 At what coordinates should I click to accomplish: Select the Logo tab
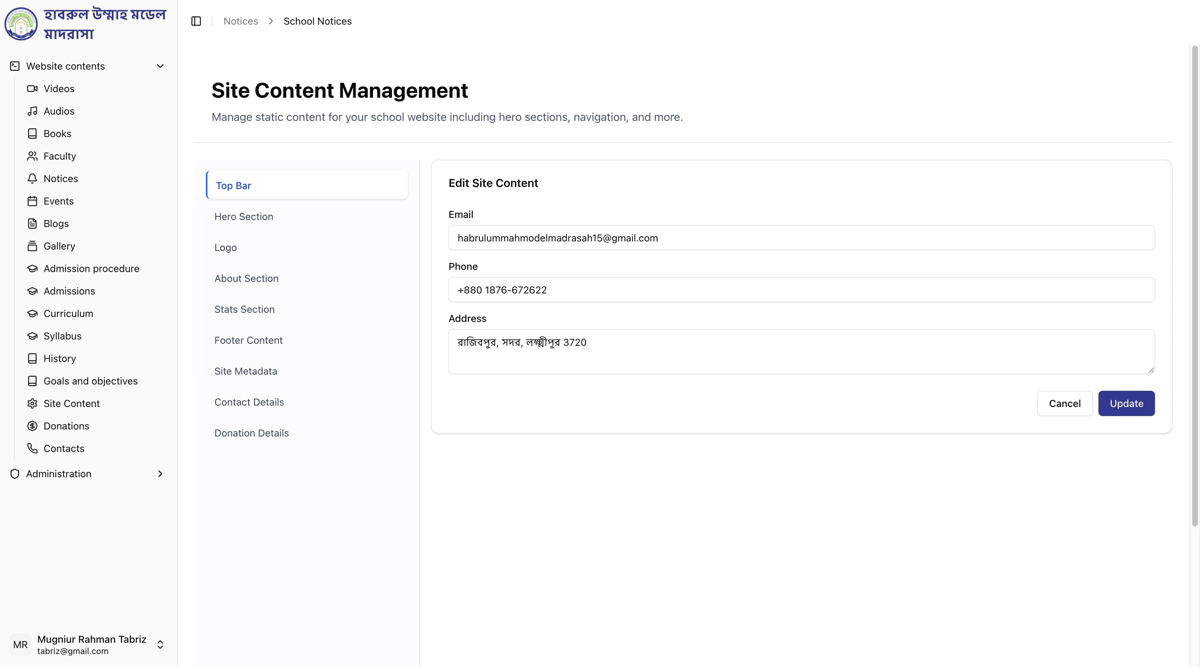click(307, 247)
